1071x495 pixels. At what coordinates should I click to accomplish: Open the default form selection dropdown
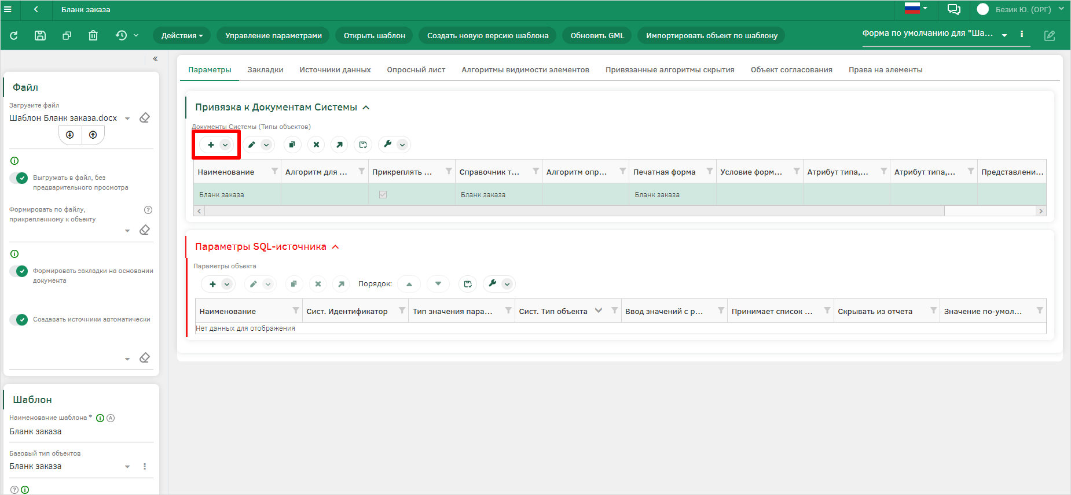click(x=1004, y=35)
